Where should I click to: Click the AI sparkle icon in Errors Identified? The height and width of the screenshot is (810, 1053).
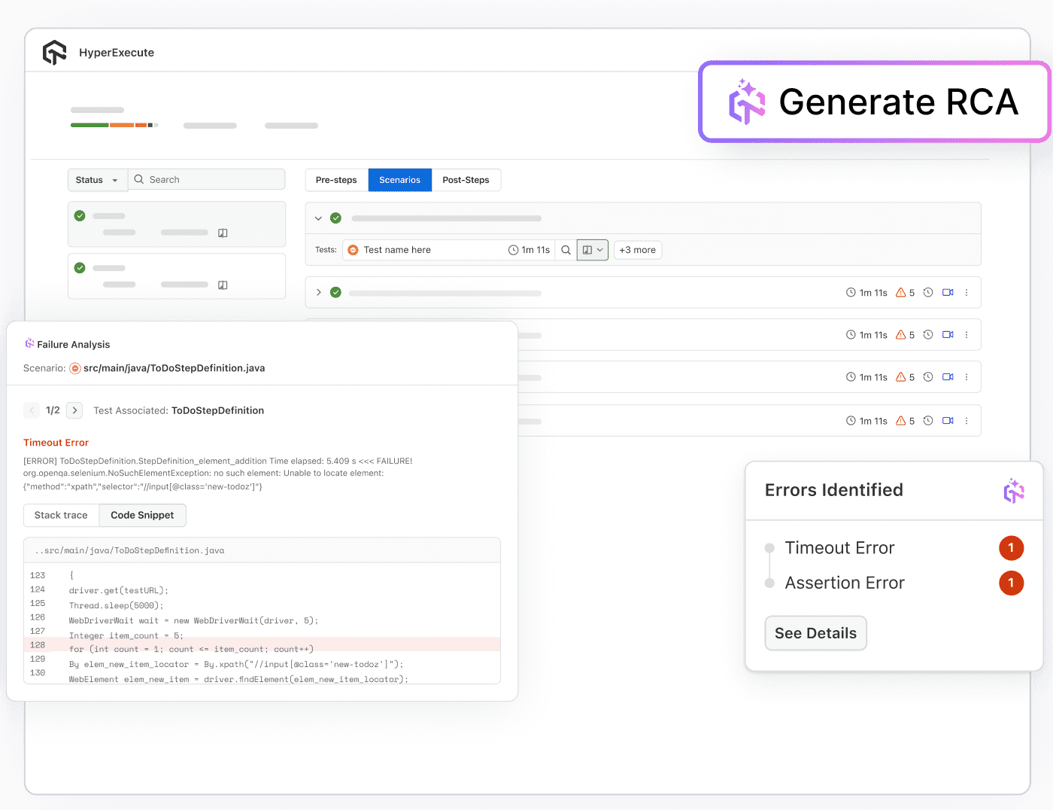[1013, 491]
